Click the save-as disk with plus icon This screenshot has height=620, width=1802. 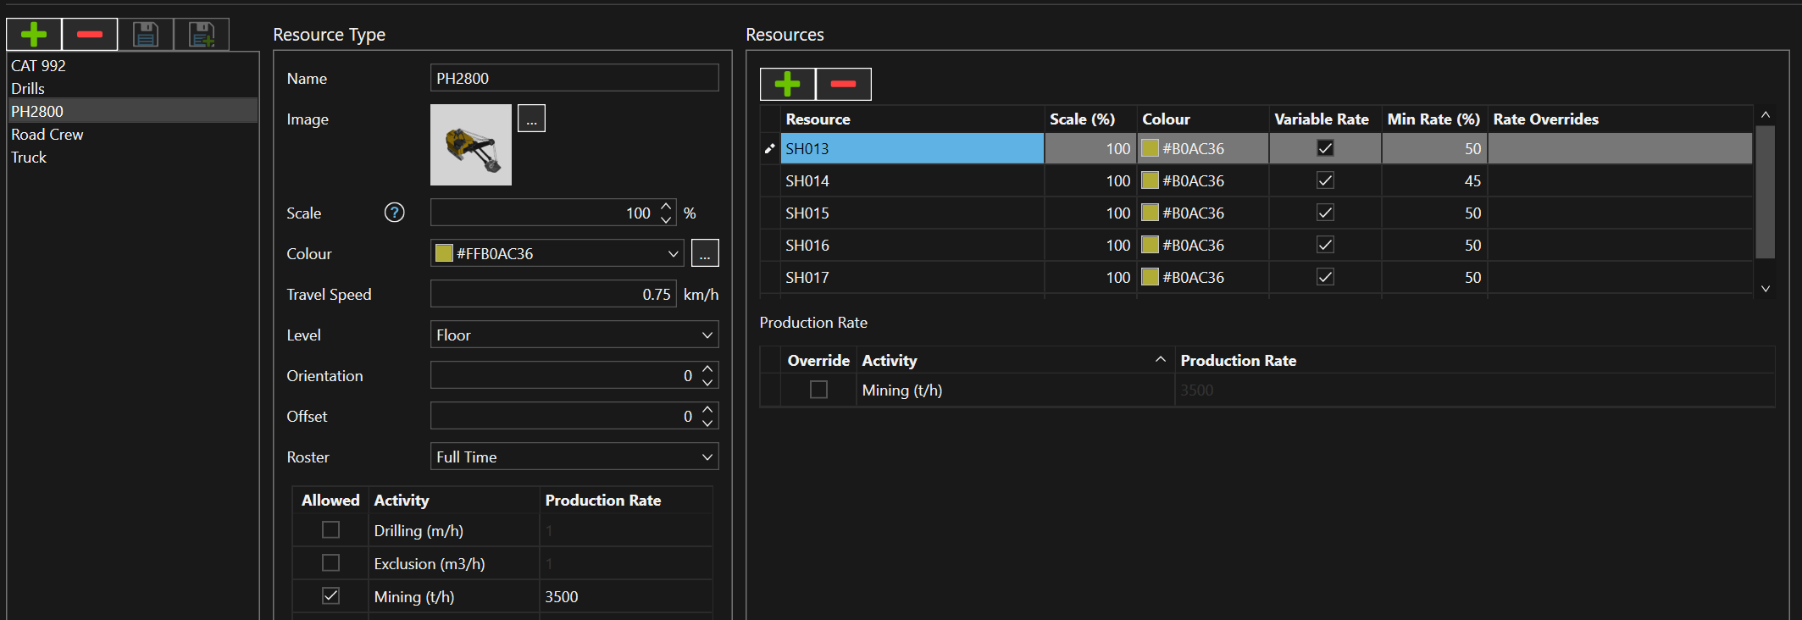202,35
